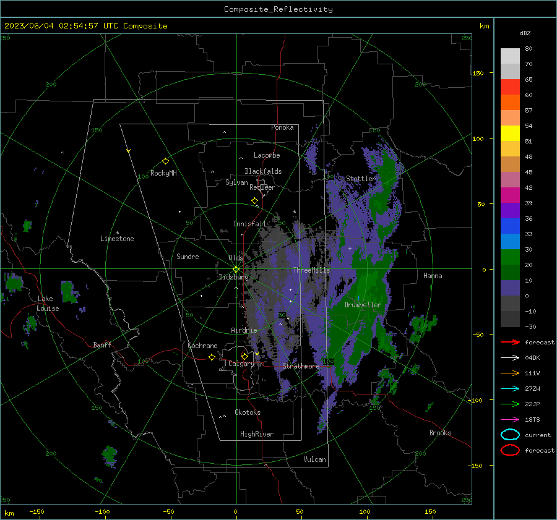Screen dimensions: 557x520
Task: Click the Hanna label
Action: pos(433,276)
